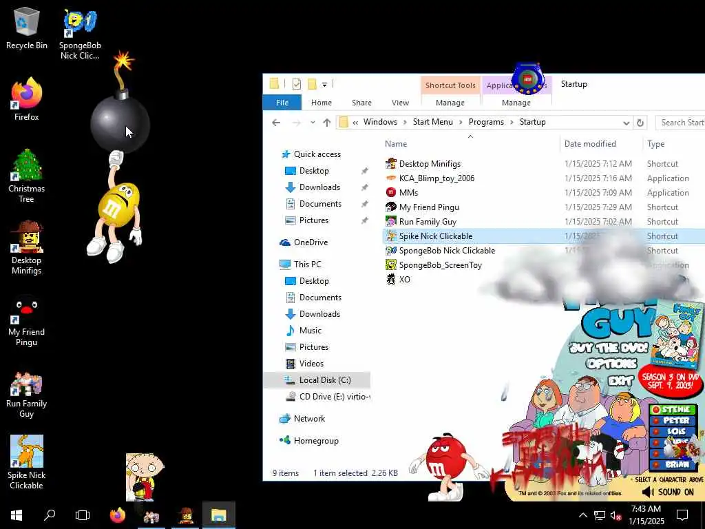Toggle SOUND ON in Family Guy toy
The width and height of the screenshot is (705, 529).
[x=669, y=492]
